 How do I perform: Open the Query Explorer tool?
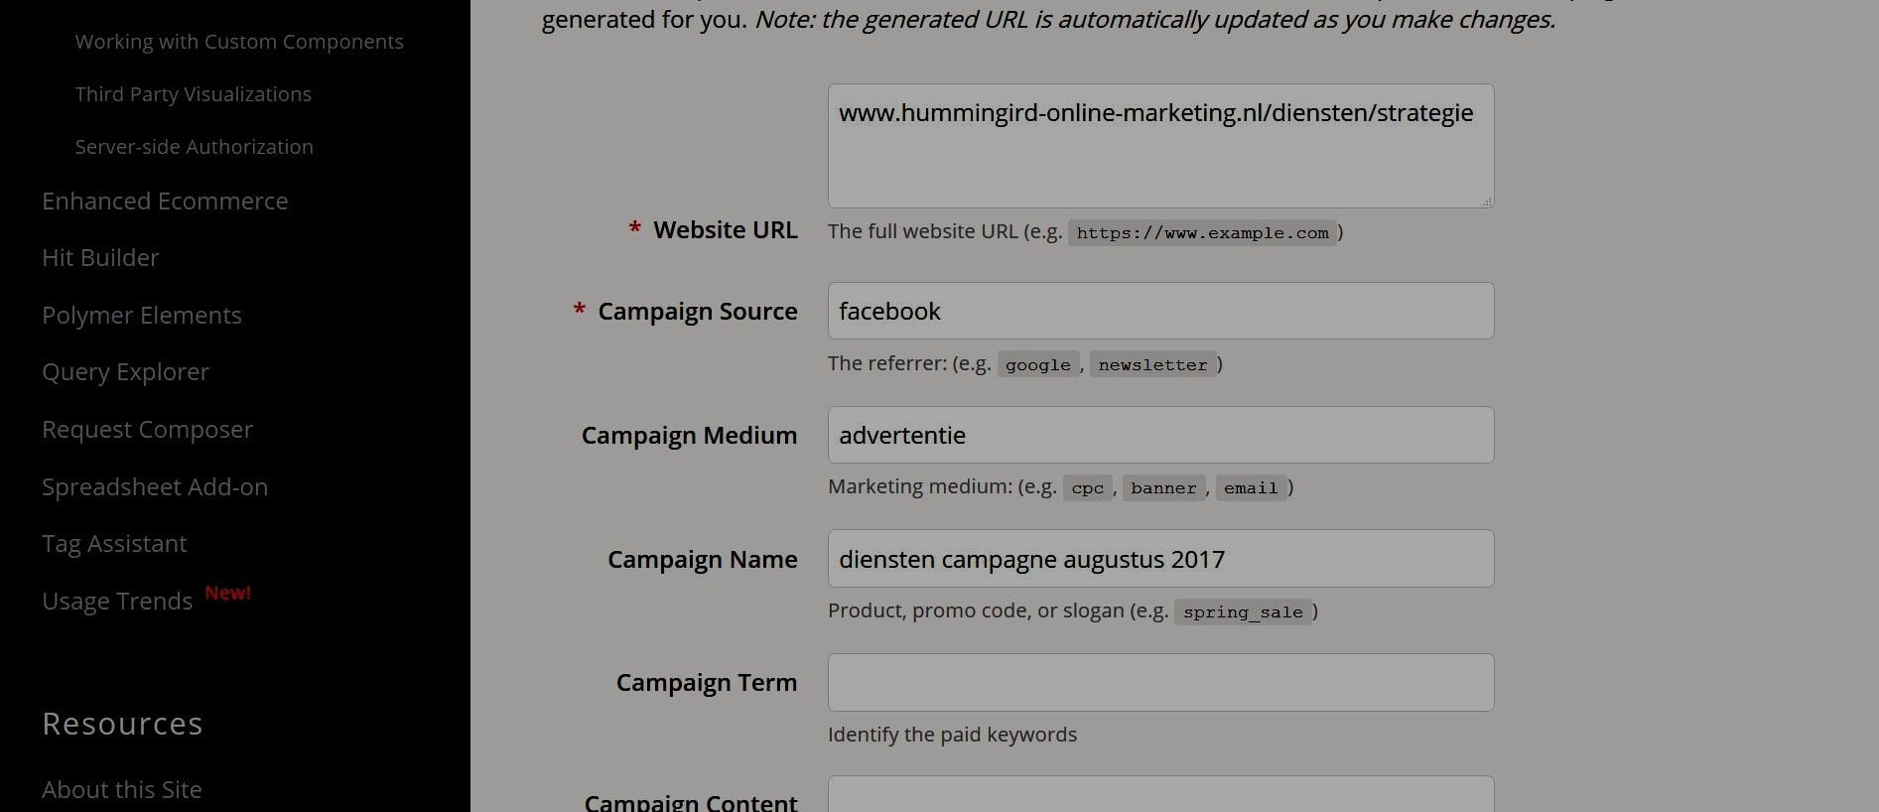[x=125, y=372]
